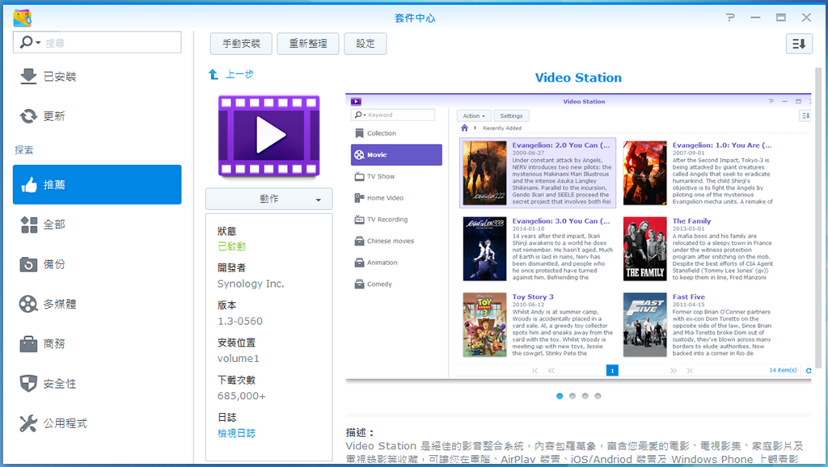
Task: Select the 多媒體 multimedia category
Action: [97, 304]
